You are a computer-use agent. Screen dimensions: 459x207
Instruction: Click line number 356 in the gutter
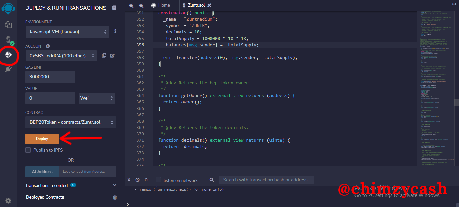[140, 45]
